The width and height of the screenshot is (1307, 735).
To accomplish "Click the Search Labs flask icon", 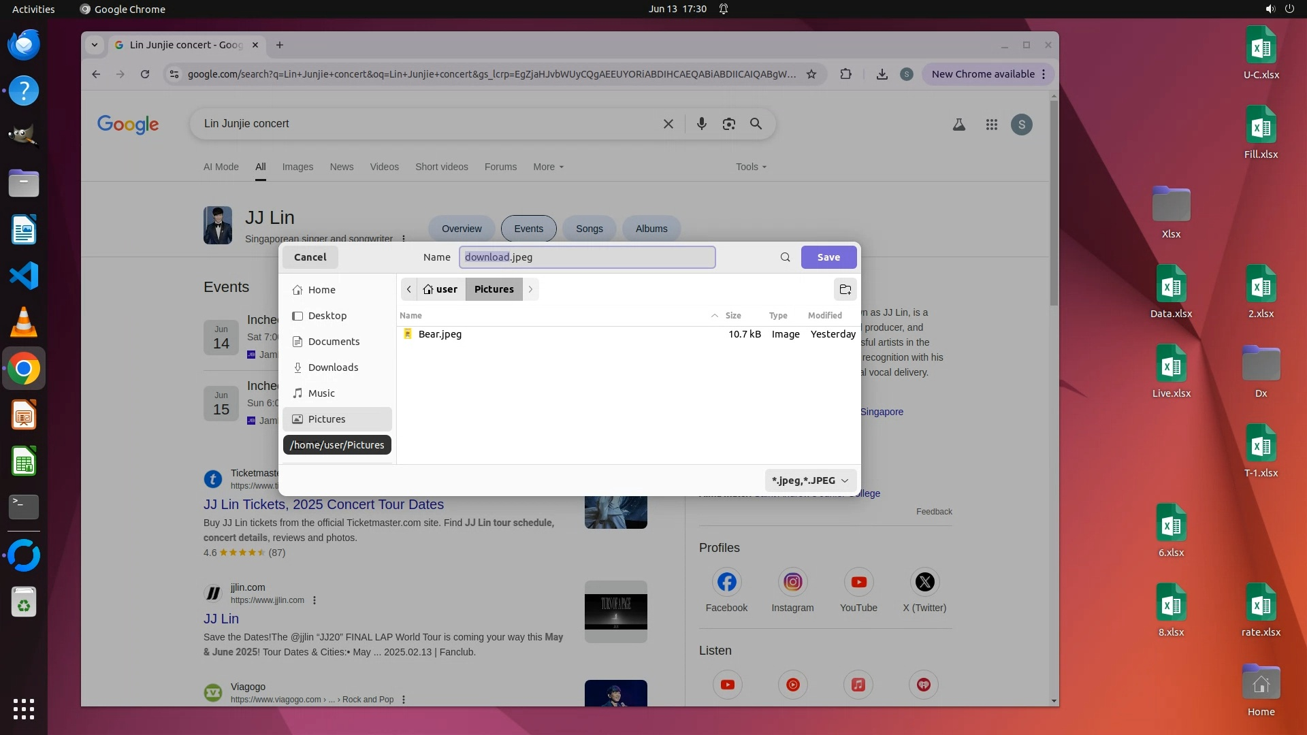I will point(958,125).
